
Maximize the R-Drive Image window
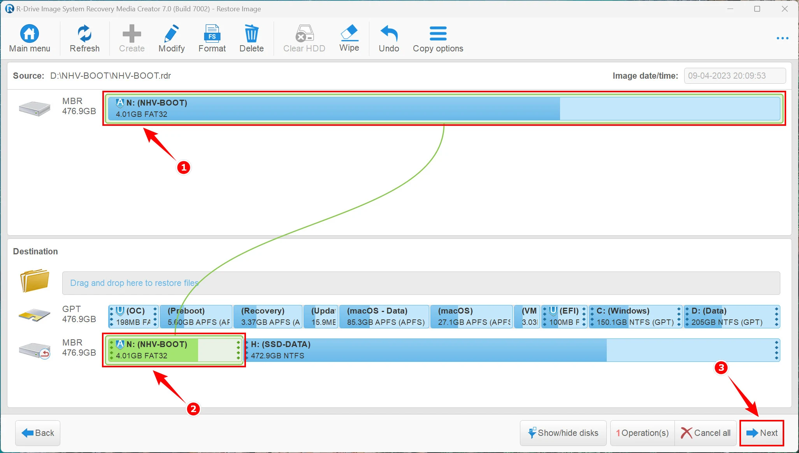pyautogui.click(x=757, y=9)
